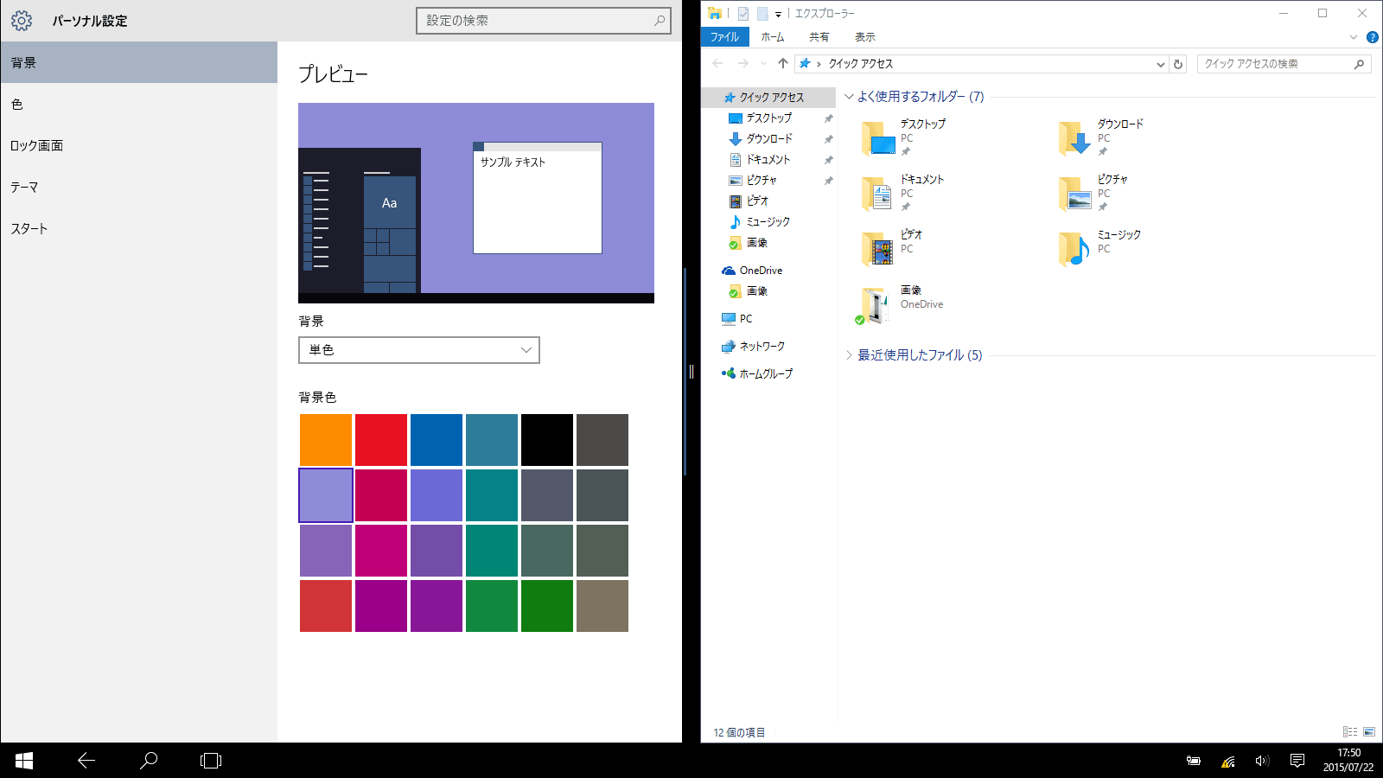Select ドキュメント in navigation pane
The image size is (1383, 778).
click(768, 159)
